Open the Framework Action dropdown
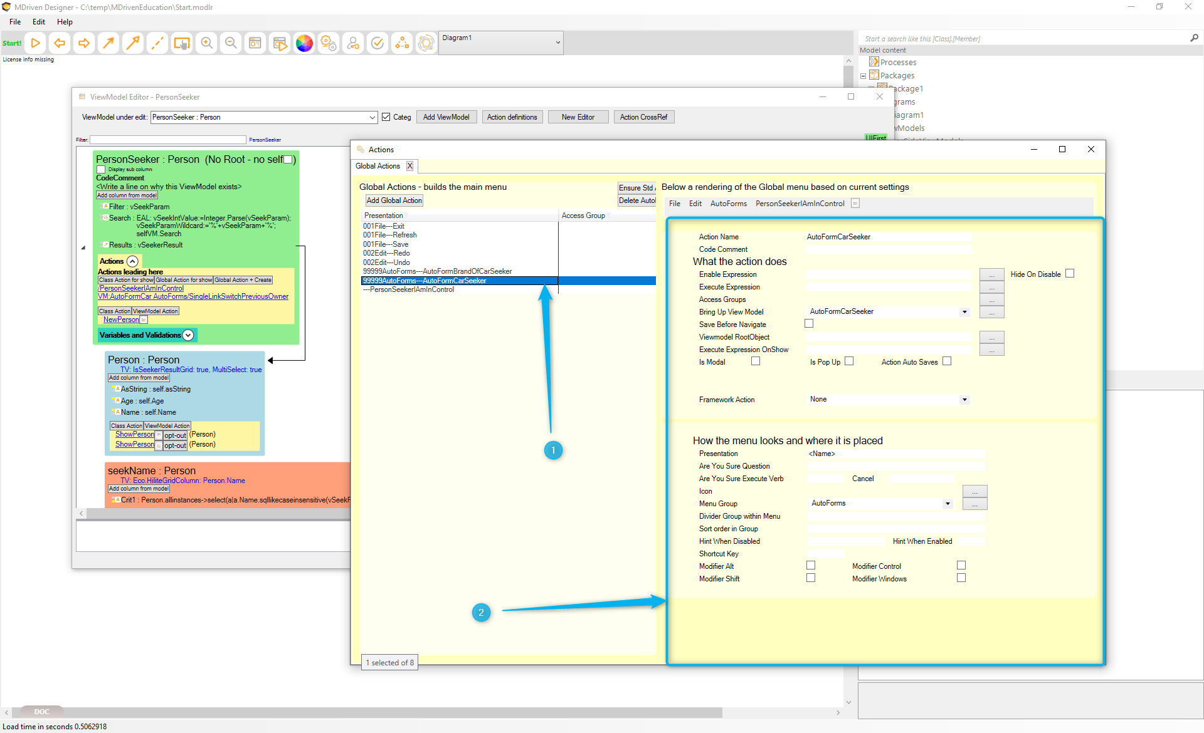The image size is (1204, 733). pos(964,400)
